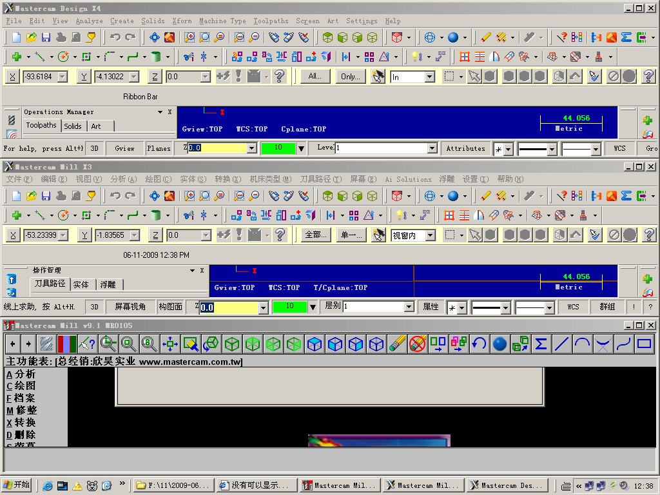Click Attributes button in Design X4 status bar

pyautogui.click(x=465, y=148)
